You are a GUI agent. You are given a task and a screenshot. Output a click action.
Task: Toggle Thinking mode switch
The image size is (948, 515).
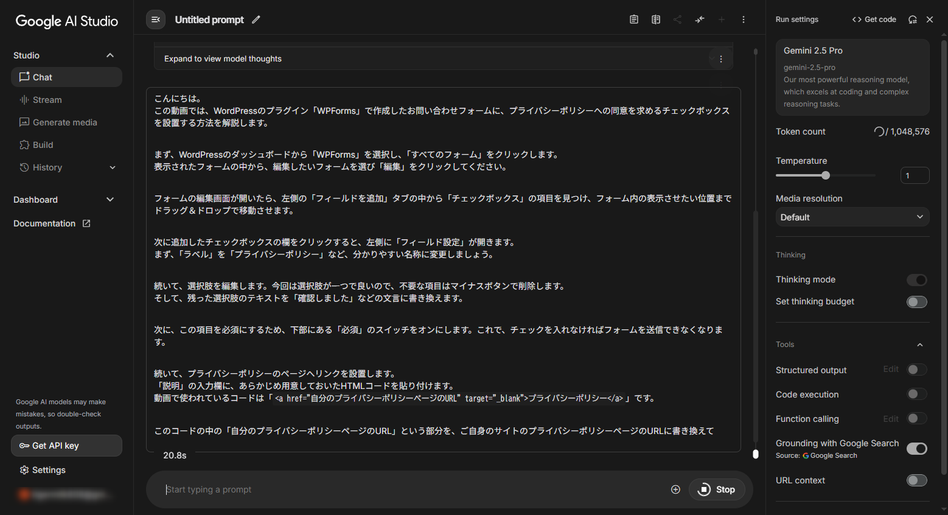(x=917, y=280)
